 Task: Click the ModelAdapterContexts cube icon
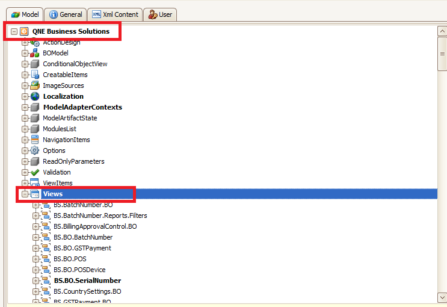(x=35, y=107)
